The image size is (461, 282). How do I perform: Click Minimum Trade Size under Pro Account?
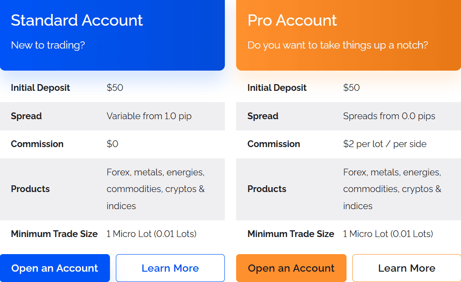click(x=291, y=234)
